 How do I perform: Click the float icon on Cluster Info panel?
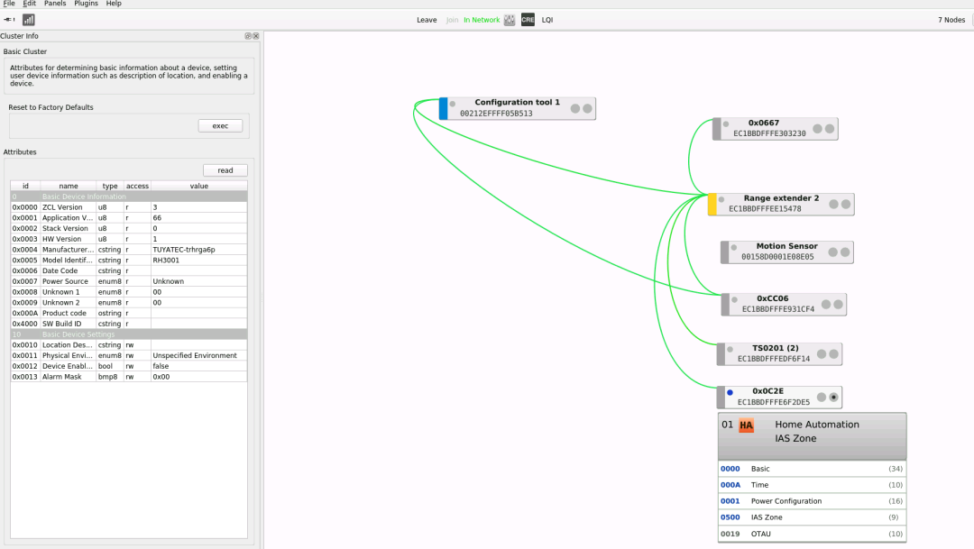(x=248, y=35)
